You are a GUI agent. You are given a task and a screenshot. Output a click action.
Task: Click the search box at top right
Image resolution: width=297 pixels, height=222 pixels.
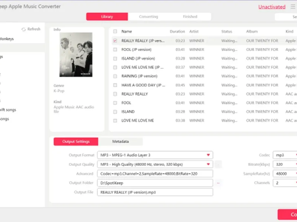coord(286,17)
